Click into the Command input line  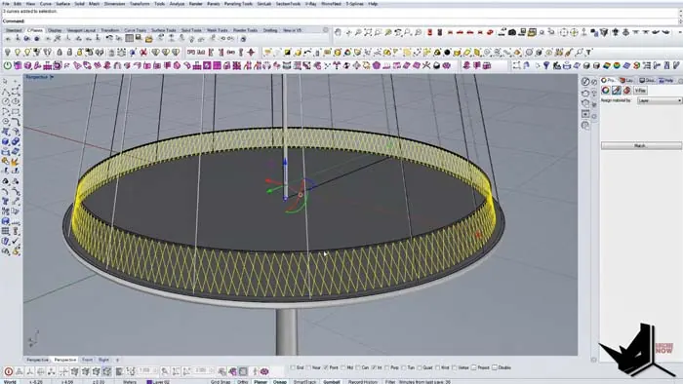coord(340,20)
